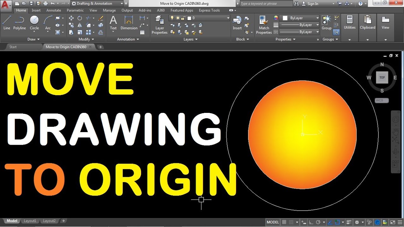The image size is (404, 227).
Task: Click the Pan hand icon on navigation bar
Action: tap(395, 132)
